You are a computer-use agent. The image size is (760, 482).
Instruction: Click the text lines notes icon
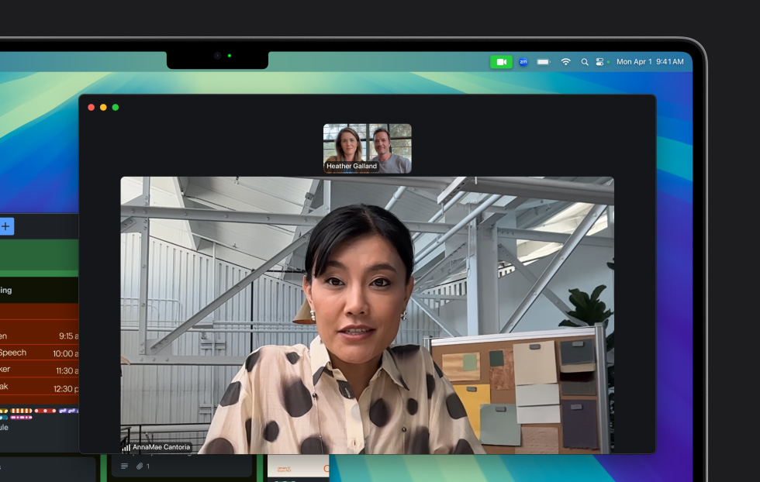(125, 467)
